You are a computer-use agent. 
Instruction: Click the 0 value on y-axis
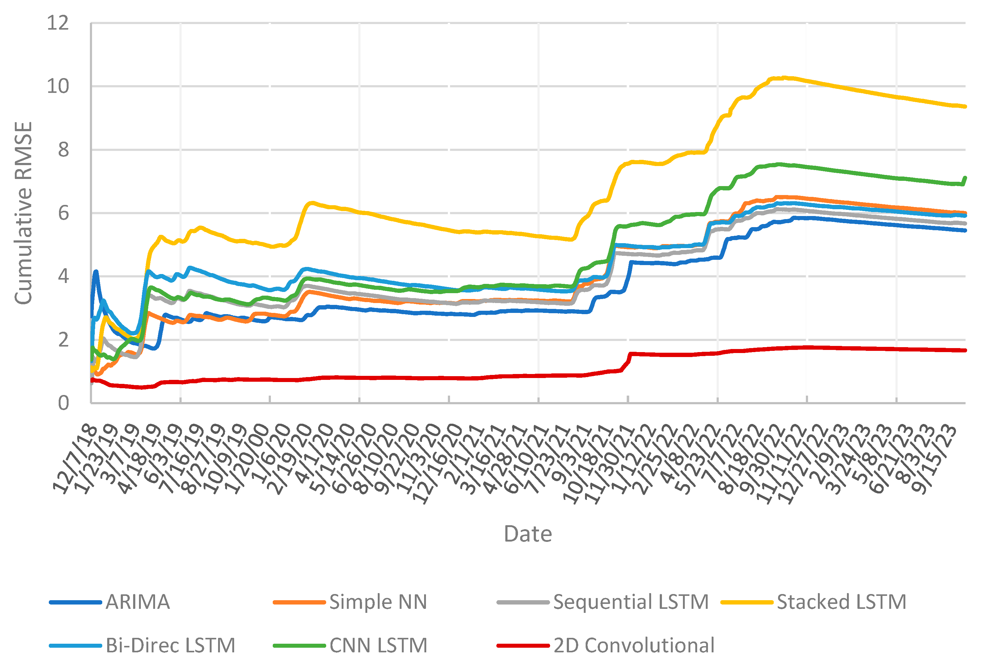tap(63, 403)
